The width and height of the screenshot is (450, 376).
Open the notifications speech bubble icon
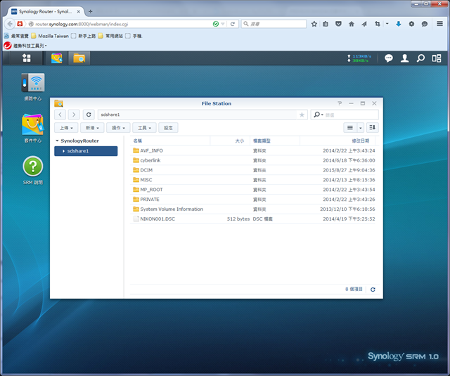pos(388,58)
